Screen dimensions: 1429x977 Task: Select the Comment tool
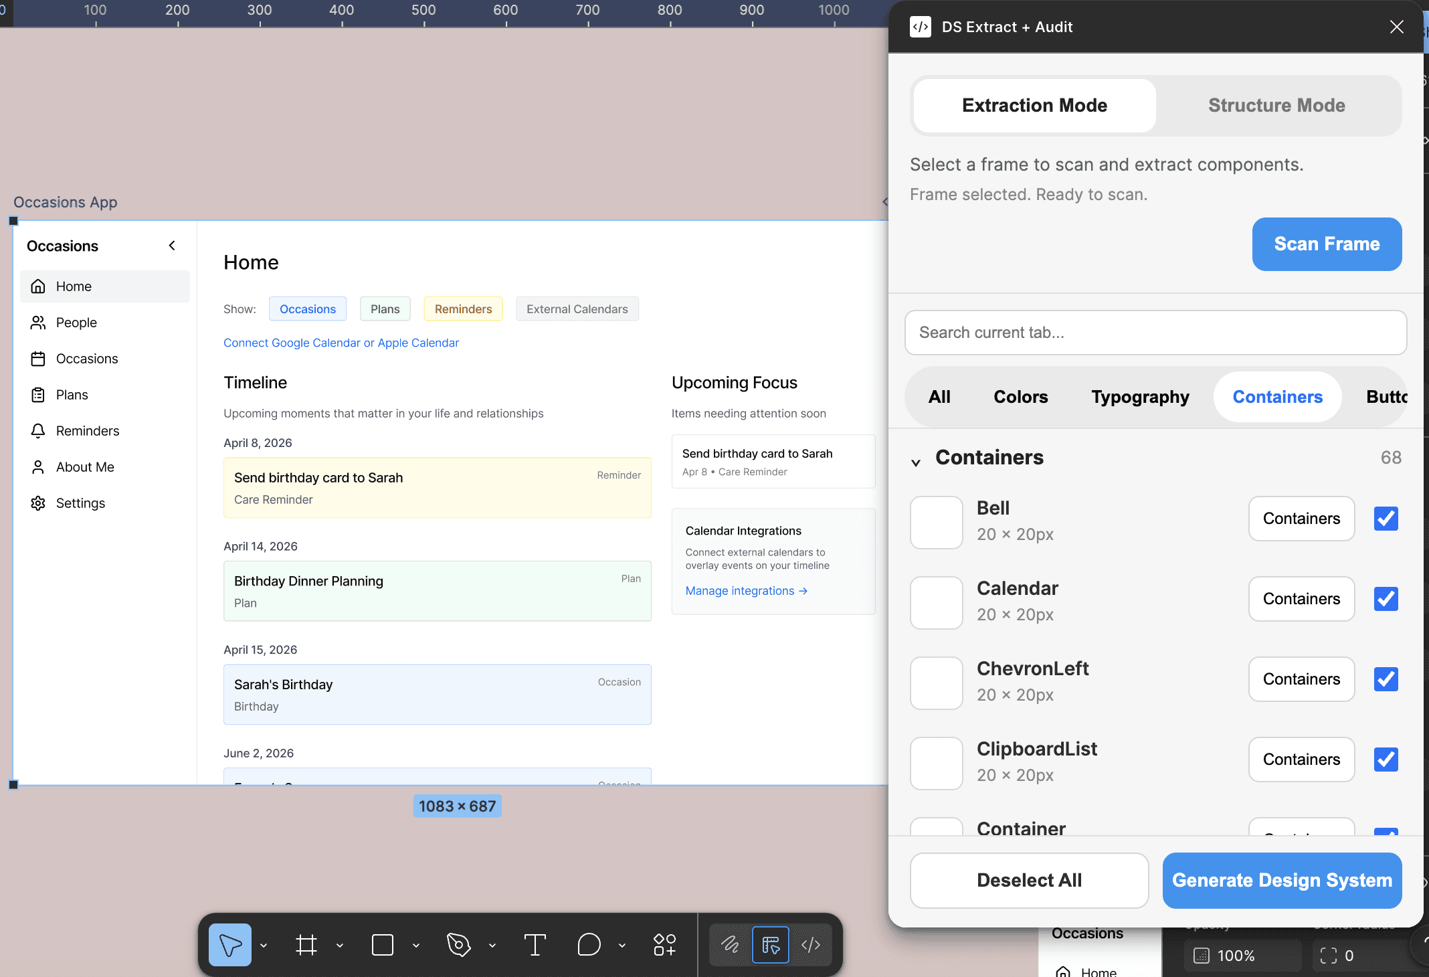coord(589,945)
